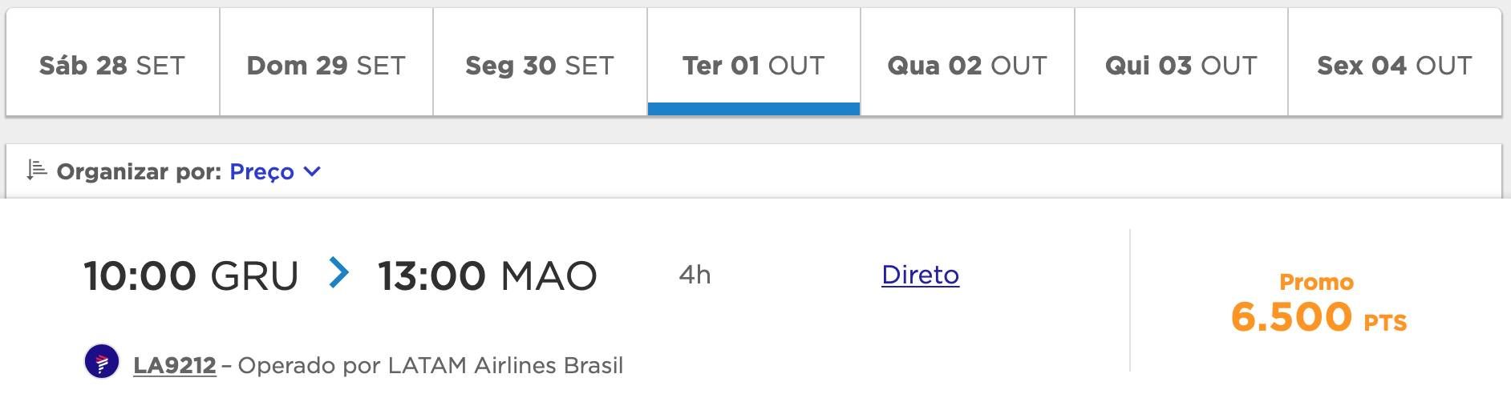Go to the Sex 04 OUT tab

[x=1394, y=65]
